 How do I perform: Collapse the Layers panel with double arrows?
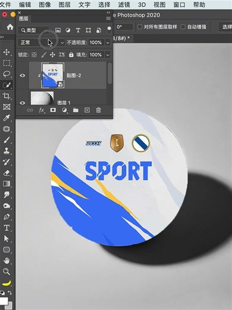(x=108, y=13)
